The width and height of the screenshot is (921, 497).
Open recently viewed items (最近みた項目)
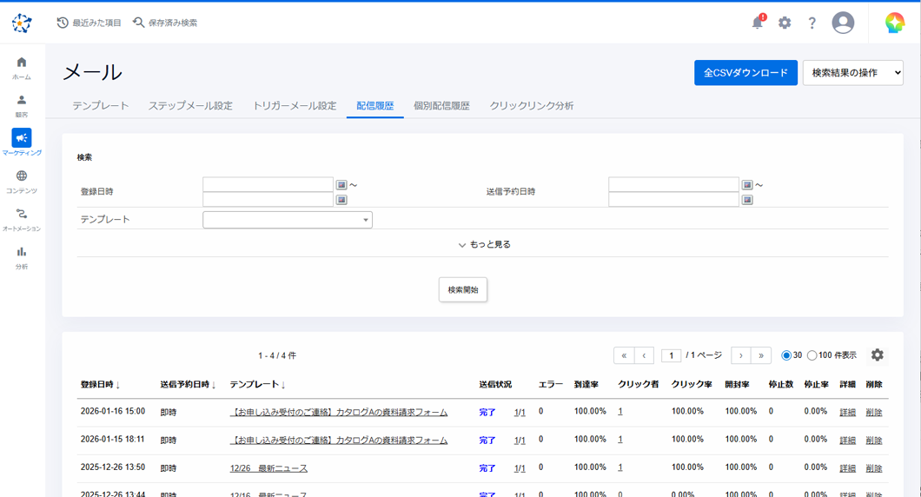click(x=89, y=23)
